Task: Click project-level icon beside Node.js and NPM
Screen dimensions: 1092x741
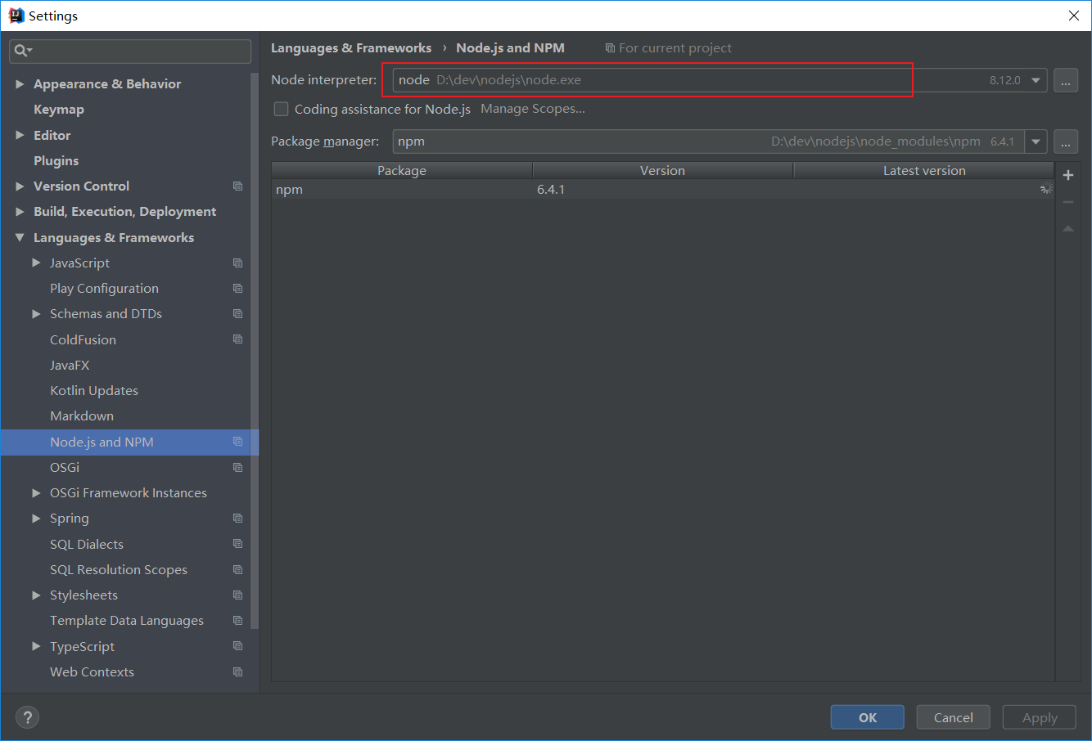Action: tap(237, 442)
